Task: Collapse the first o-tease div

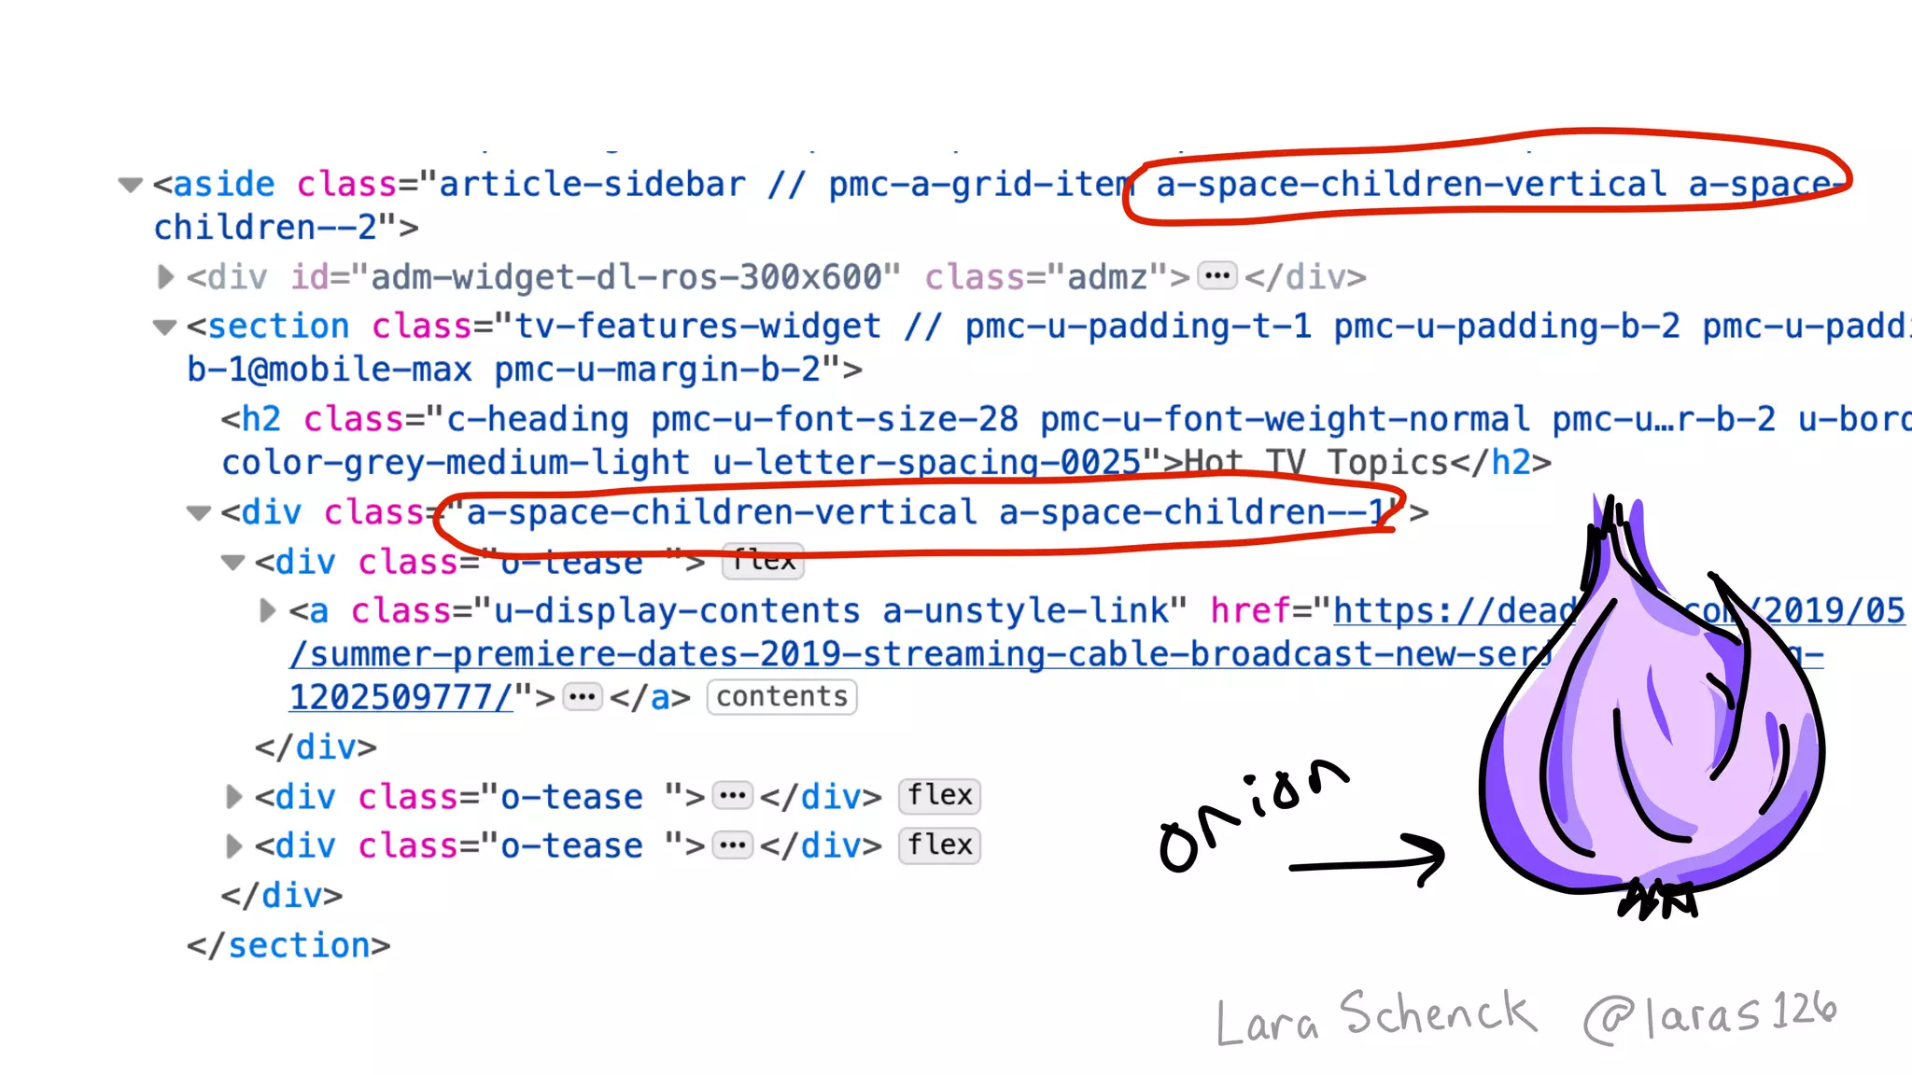Action: coord(232,563)
